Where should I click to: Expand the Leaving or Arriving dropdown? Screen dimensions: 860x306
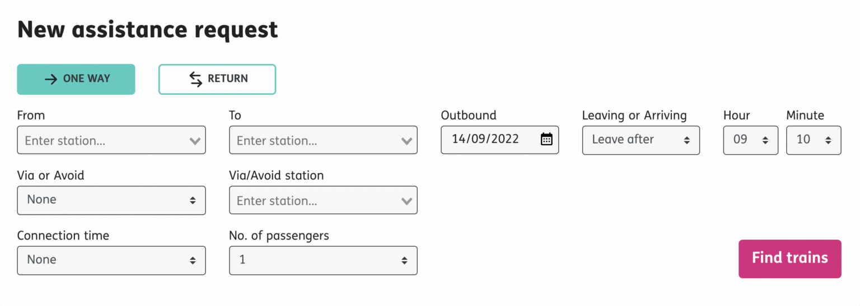pos(641,140)
